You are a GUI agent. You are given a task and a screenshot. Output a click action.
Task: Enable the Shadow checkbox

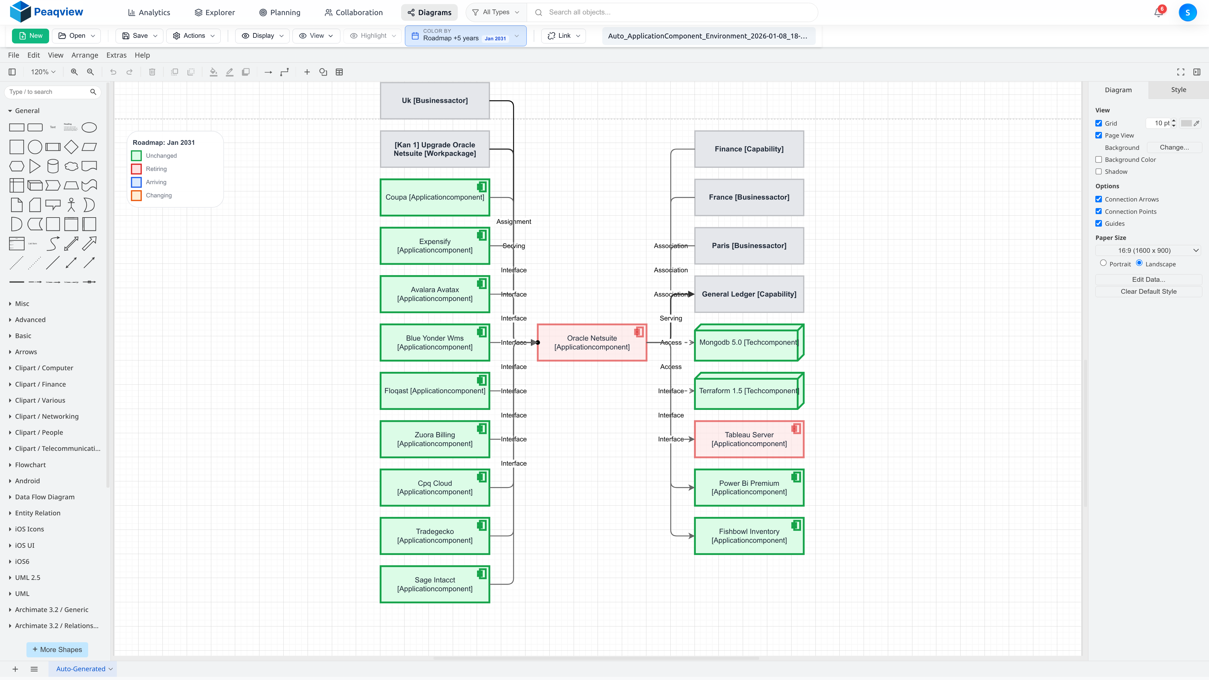tap(1099, 172)
